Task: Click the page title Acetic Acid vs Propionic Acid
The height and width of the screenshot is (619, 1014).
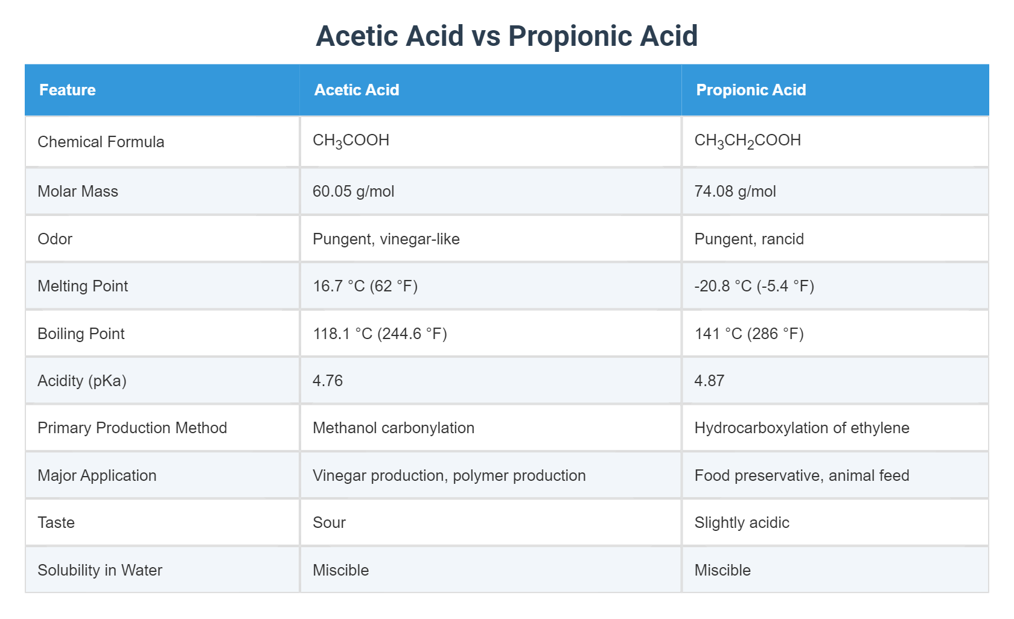Action: pos(506,36)
